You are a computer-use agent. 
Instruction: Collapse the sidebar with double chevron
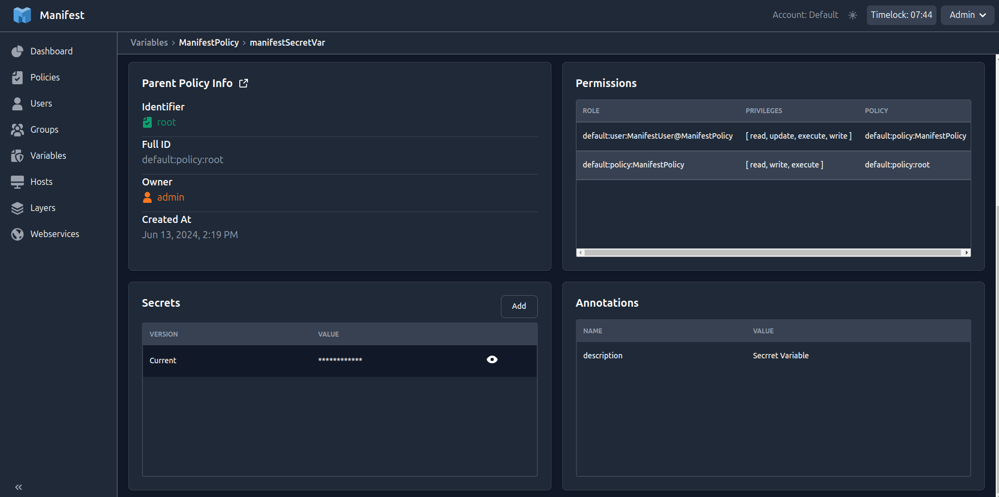click(18, 487)
